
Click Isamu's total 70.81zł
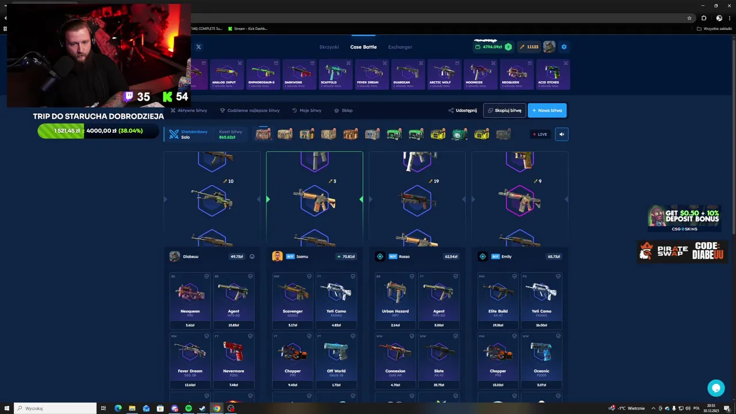tap(347, 256)
